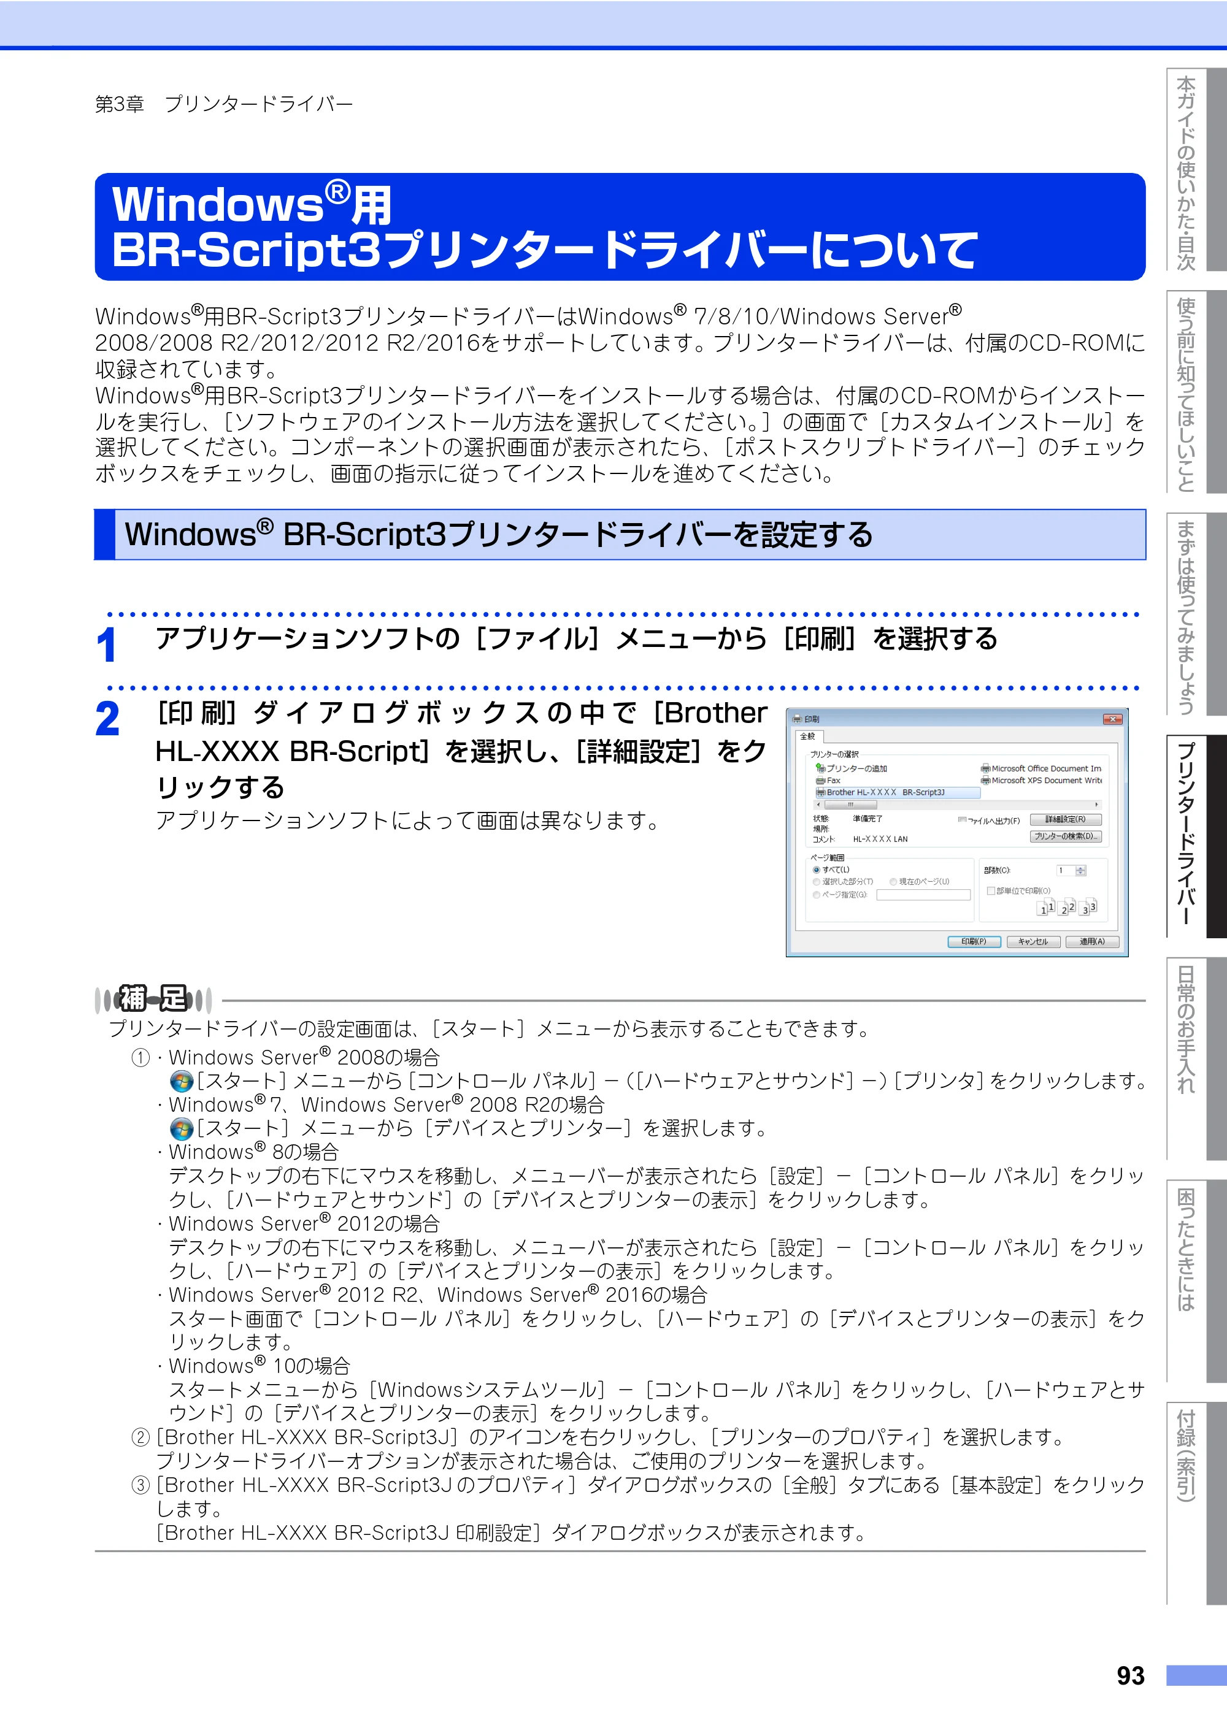The height and width of the screenshot is (1733, 1227).
Task: Close the 印刷 dialog with X button
Action: pos(1112,719)
